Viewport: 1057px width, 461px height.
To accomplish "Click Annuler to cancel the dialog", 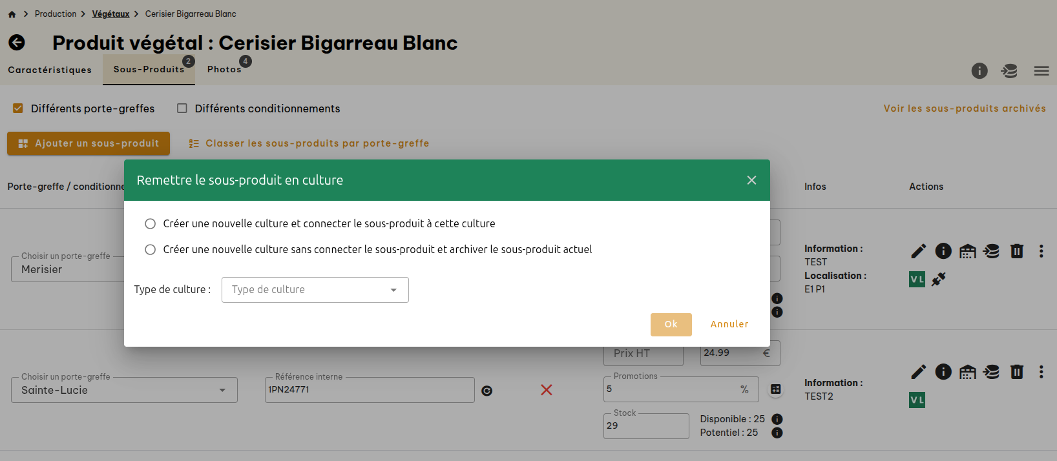I will tap(729, 325).
